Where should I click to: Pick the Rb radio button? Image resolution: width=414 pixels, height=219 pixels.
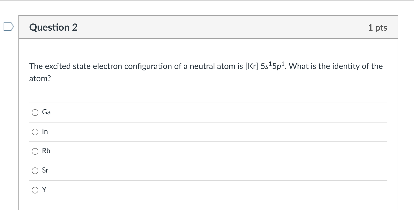click(35, 151)
